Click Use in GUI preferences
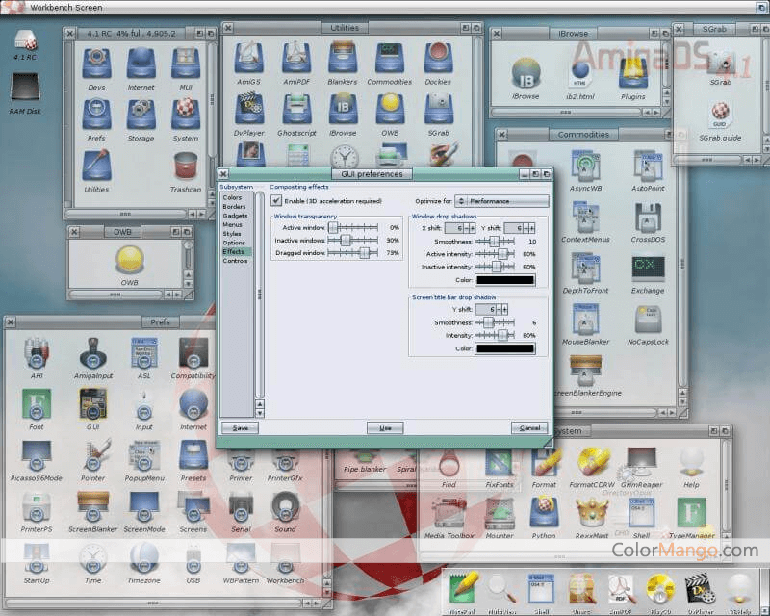This screenshot has height=616, width=770. [x=385, y=428]
